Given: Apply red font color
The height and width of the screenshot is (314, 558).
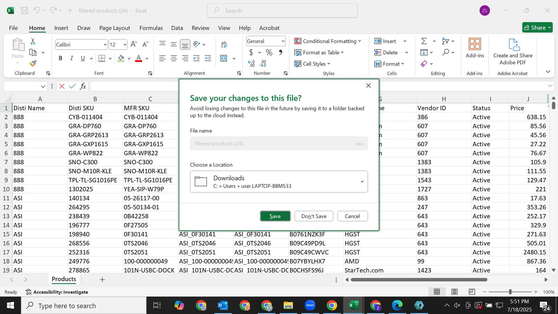Looking at the screenshot, I should click(x=139, y=58).
